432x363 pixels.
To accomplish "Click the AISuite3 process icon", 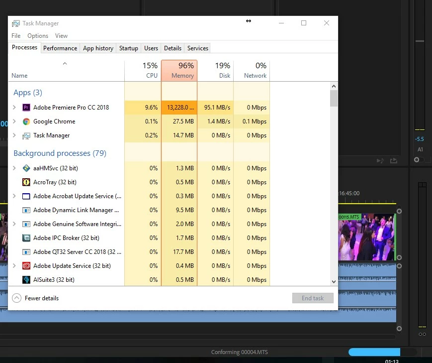I will click(x=26, y=280).
